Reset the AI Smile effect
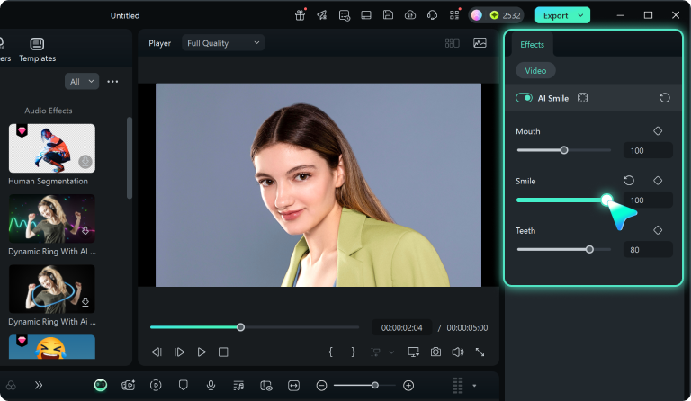691x401 pixels. click(665, 98)
